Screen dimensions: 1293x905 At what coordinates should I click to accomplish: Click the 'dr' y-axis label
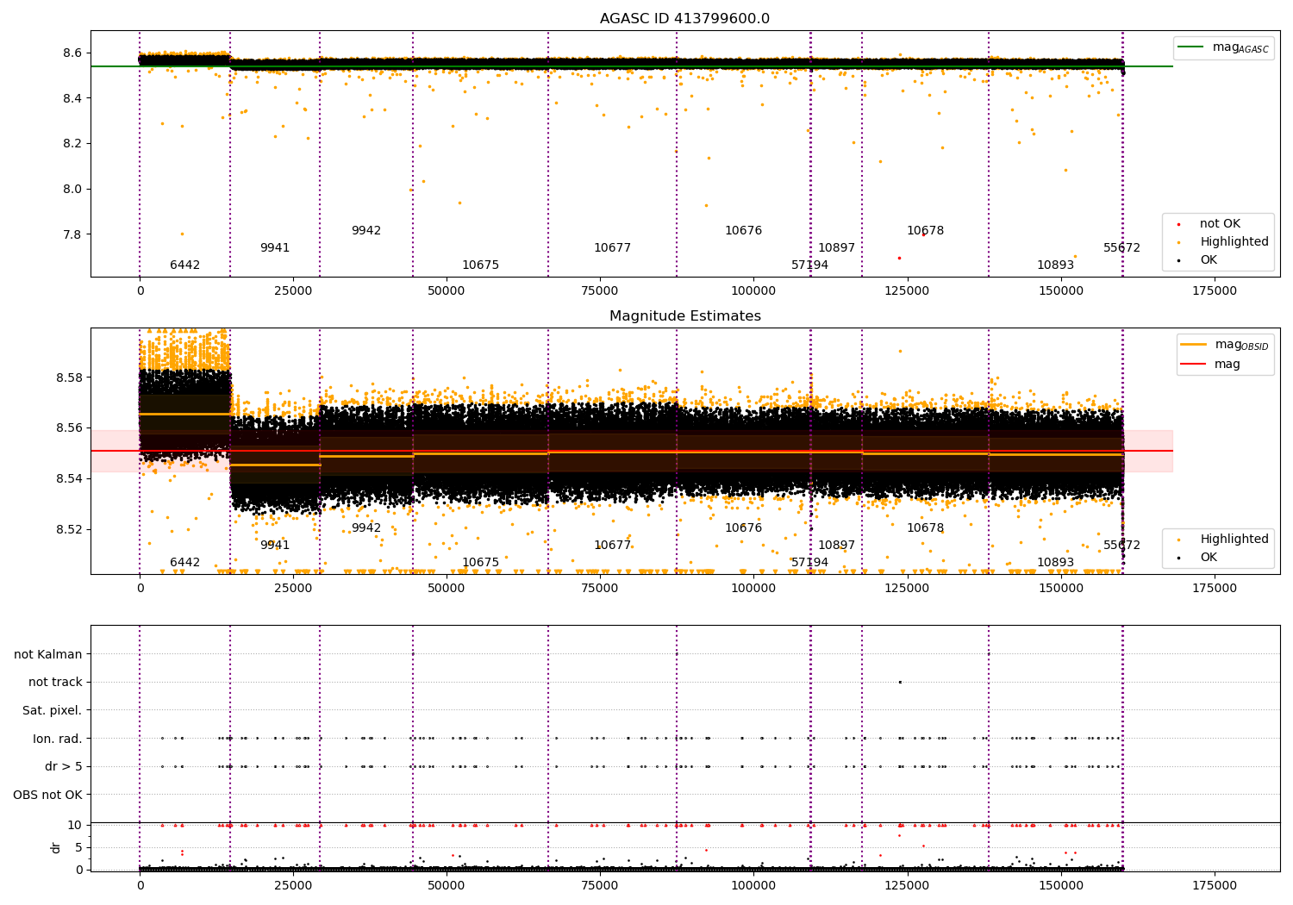56,847
